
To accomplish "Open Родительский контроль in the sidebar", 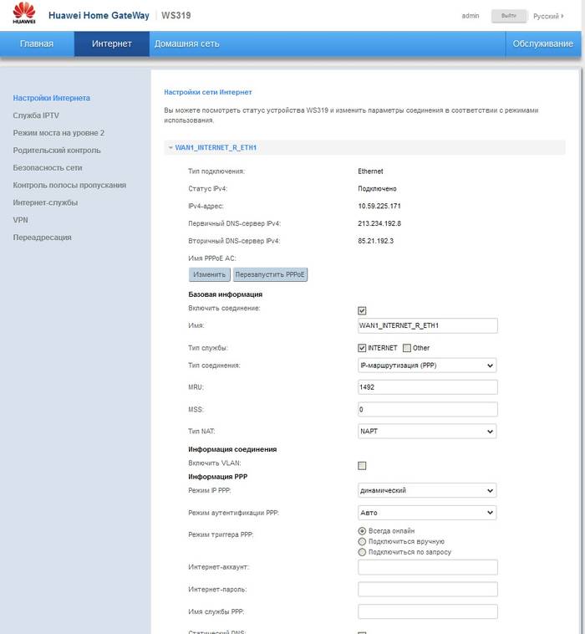I will [57, 151].
